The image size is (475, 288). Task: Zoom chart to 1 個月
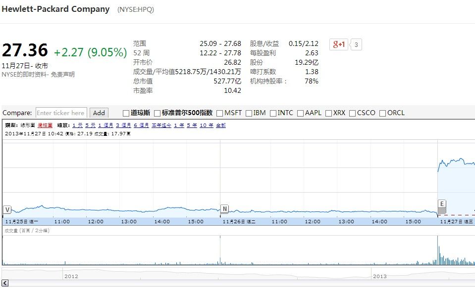click(106, 125)
